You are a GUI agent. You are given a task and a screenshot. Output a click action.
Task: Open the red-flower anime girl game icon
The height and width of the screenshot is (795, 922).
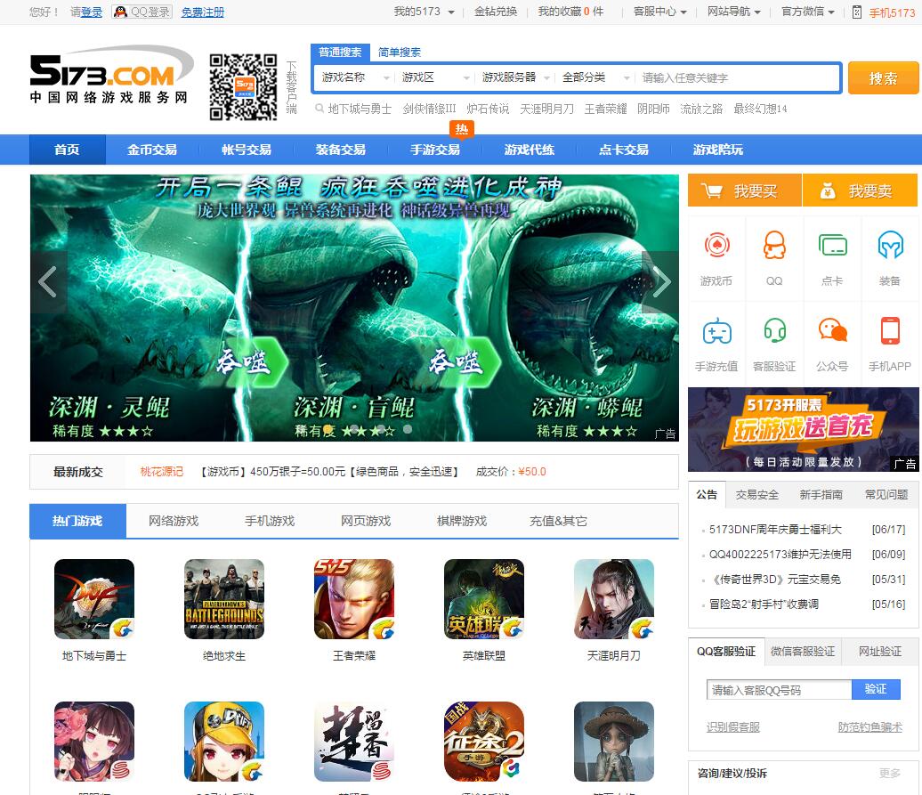(x=94, y=742)
